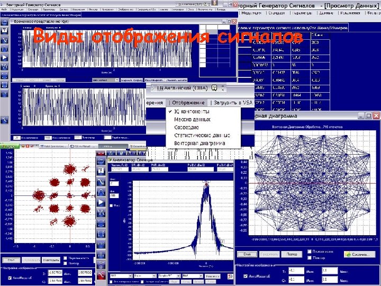Open fourth dropdown at Spectrum Analyzer bottom

point(193,276)
